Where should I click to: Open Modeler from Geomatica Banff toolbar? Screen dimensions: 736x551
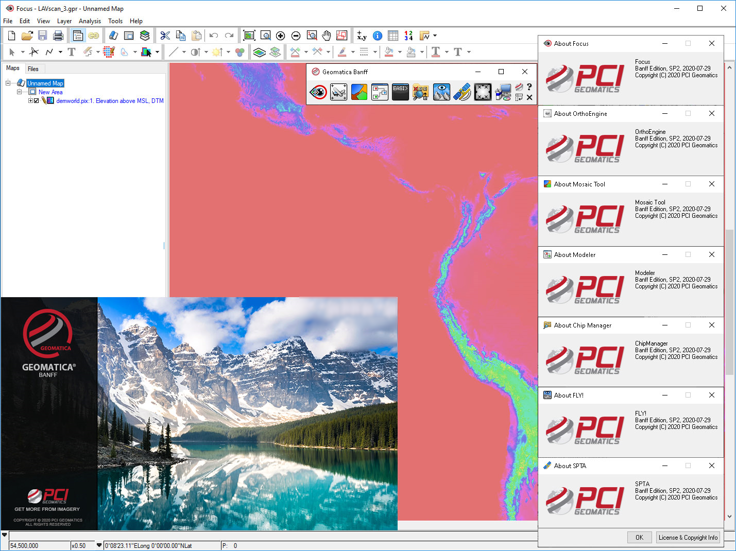point(380,92)
